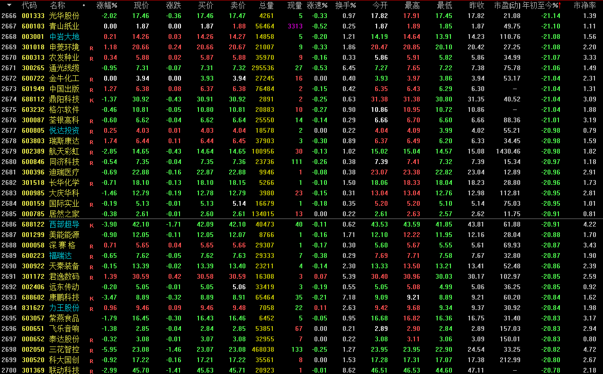The image size is (603, 374).
Task: Click the 卖价 column header
Action: click(x=238, y=6)
